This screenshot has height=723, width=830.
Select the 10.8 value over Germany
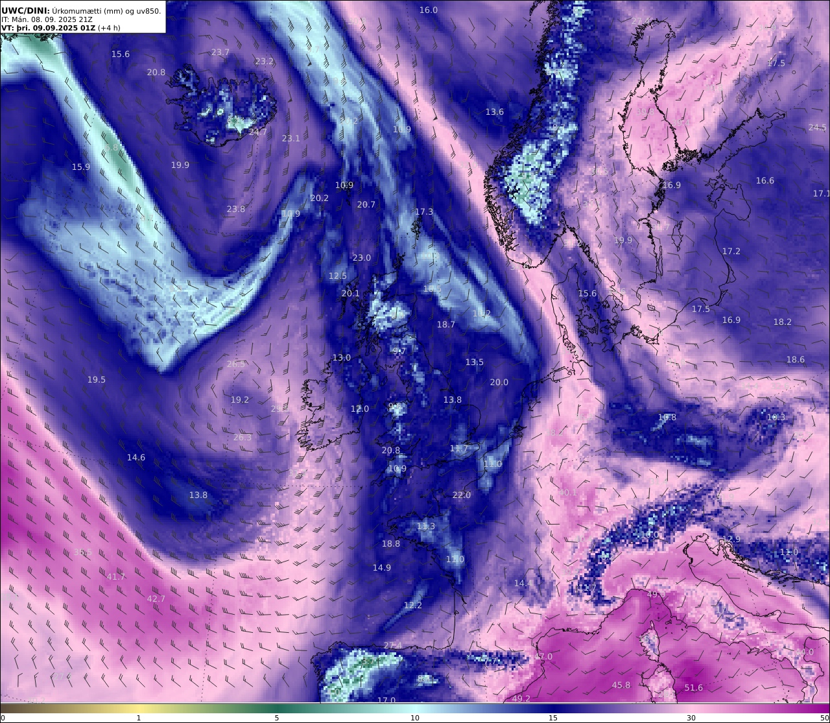pyautogui.click(x=667, y=417)
